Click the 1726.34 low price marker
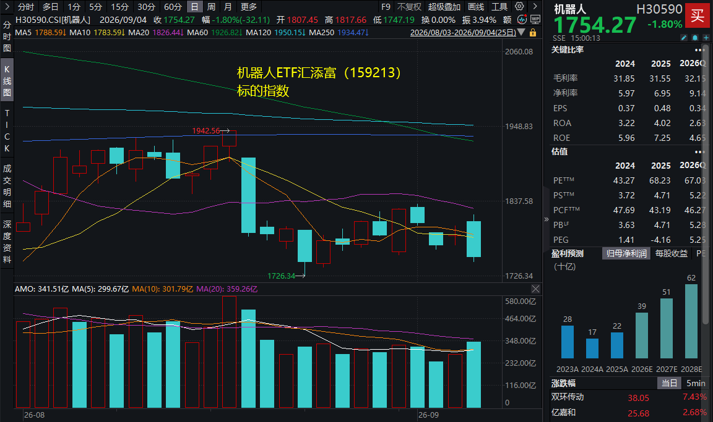Viewport: 713px width, 422px height. click(282, 276)
